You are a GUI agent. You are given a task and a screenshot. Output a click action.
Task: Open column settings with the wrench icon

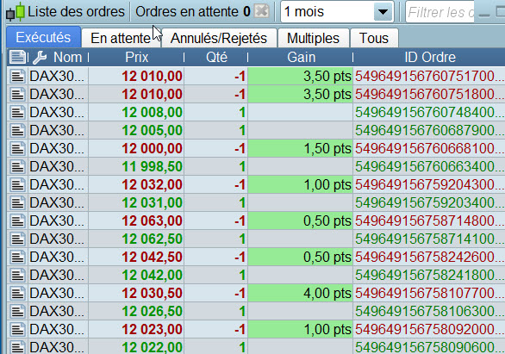(40, 58)
